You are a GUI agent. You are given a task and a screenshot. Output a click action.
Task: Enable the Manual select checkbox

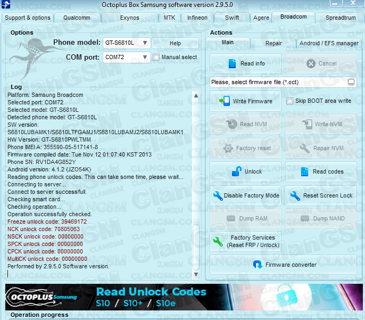click(x=156, y=58)
